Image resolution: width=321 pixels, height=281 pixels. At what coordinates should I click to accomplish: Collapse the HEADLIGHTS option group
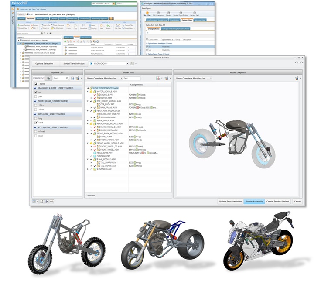click(x=35, y=88)
